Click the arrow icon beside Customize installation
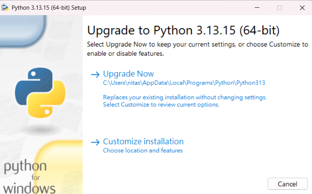Image resolution: width=312 pixels, height=194 pixels. pos(95,142)
